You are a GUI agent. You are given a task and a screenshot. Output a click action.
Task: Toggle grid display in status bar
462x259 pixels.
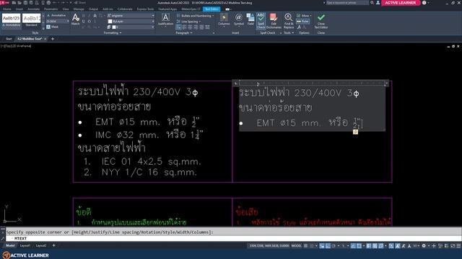pyautogui.click(x=305, y=246)
